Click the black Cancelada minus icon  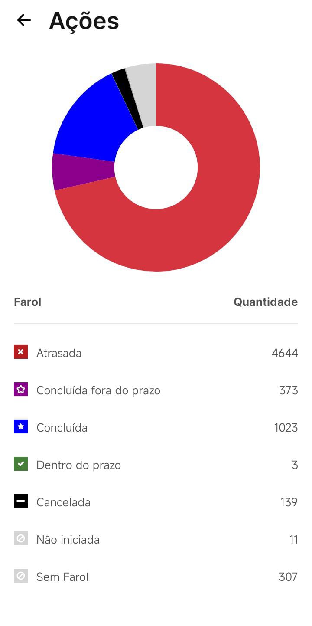pyautogui.click(x=21, y=501)
